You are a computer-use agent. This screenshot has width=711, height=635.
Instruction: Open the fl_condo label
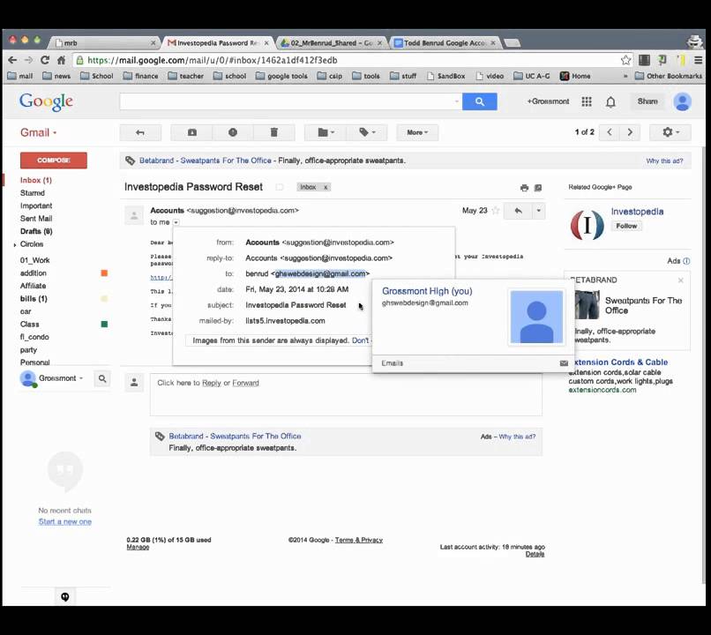pyautogui.click(x=34, y=337)
